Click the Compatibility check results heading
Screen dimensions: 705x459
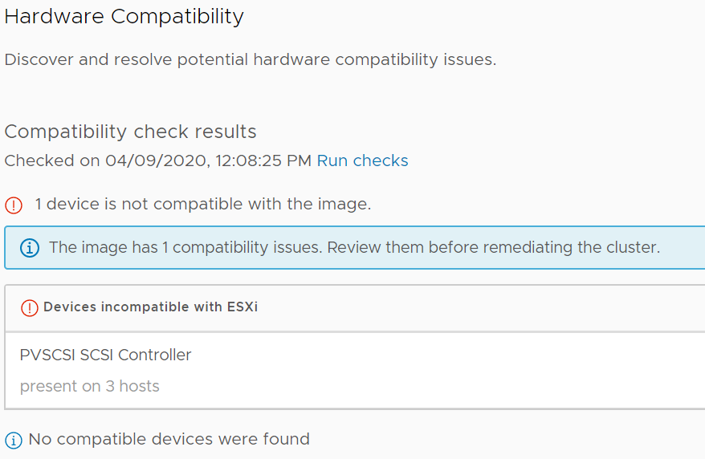(130, 132)
